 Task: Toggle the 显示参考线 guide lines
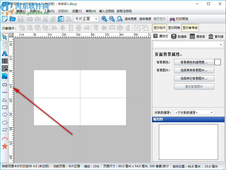click(x=190, y=28)
